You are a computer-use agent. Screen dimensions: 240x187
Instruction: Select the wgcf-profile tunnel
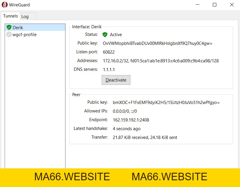click(x=35, y=35)
